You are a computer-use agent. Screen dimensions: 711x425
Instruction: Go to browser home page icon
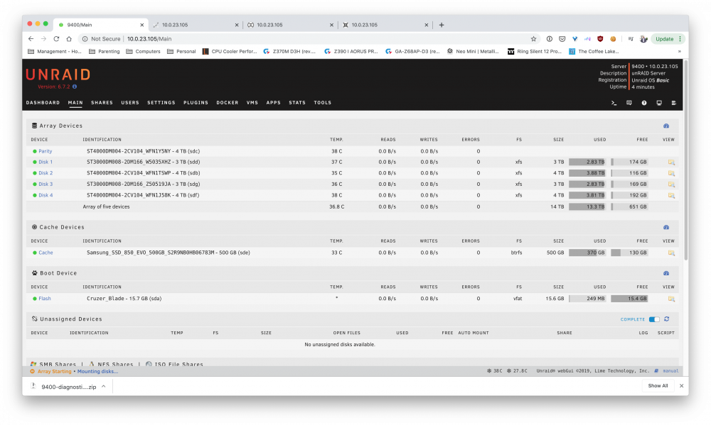click(69, 39)
